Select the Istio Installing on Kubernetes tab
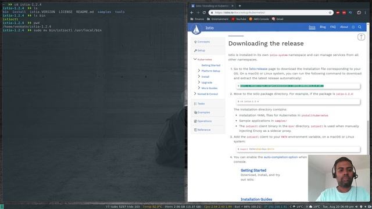The width and height of the screenshot is (372, 209). point(211,6)
